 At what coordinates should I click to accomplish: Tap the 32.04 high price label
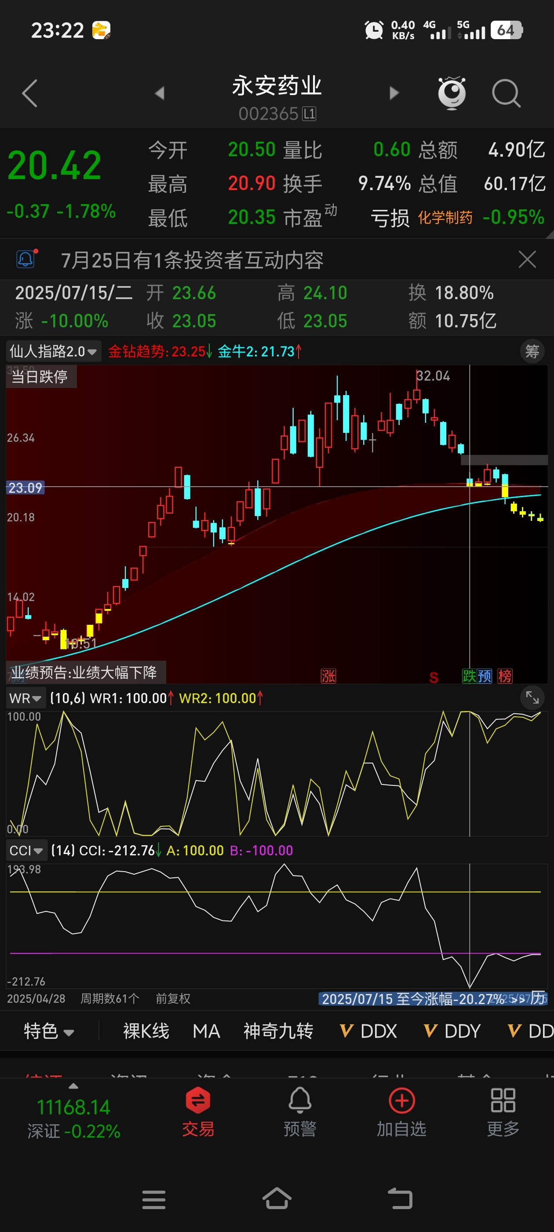pyautogui.click(x=433, y=376)
